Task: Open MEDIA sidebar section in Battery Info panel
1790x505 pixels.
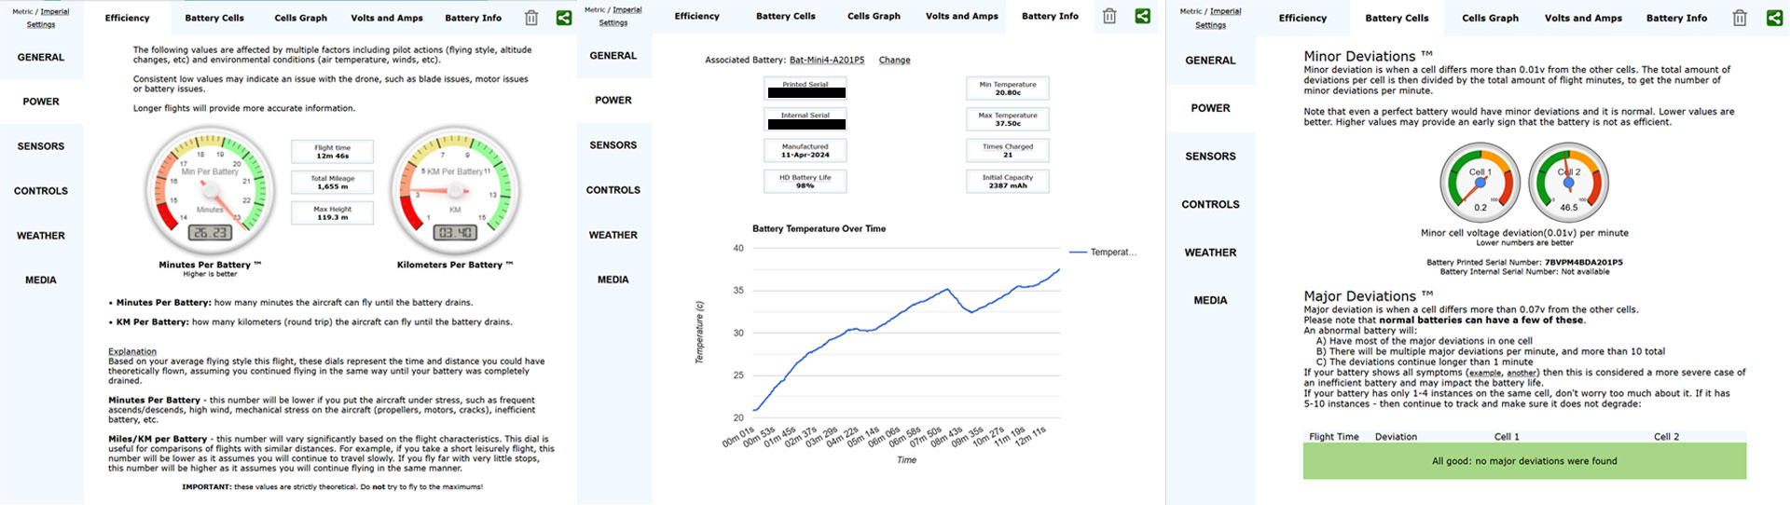Action: (613, 280)
